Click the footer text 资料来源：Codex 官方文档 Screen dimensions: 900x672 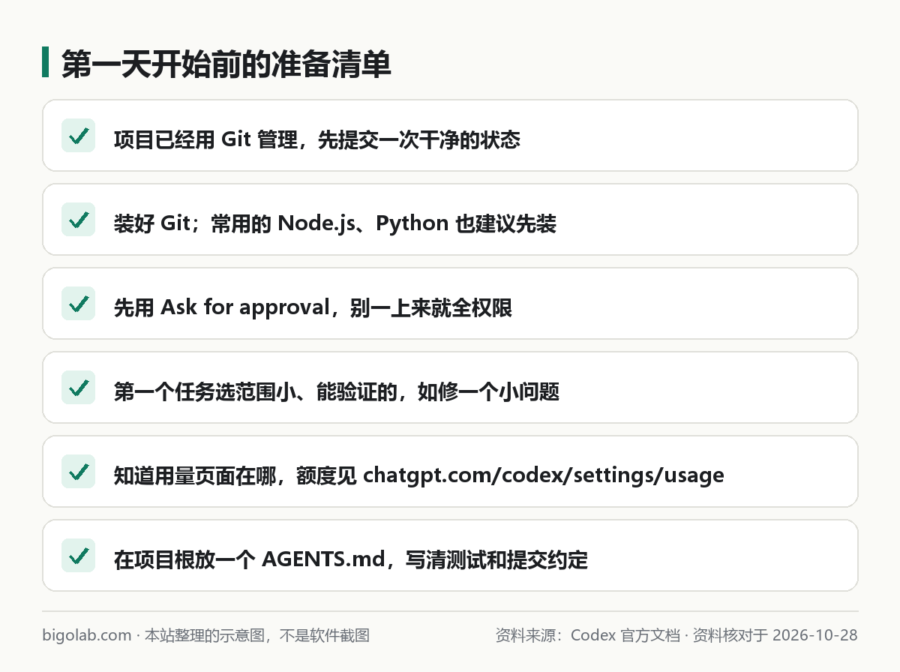[x=587, y=635]
